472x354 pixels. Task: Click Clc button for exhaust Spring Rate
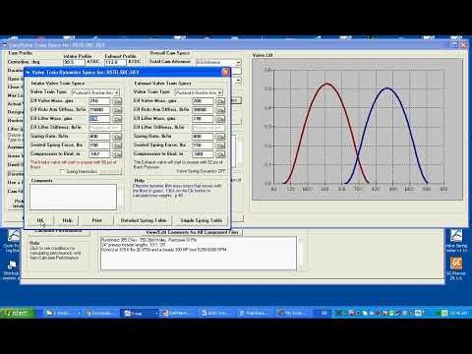pyautogui.click(x=220, y=137)
